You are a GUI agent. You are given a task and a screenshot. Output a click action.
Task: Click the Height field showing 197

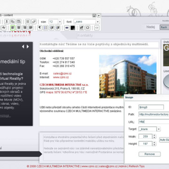point(146,144)
